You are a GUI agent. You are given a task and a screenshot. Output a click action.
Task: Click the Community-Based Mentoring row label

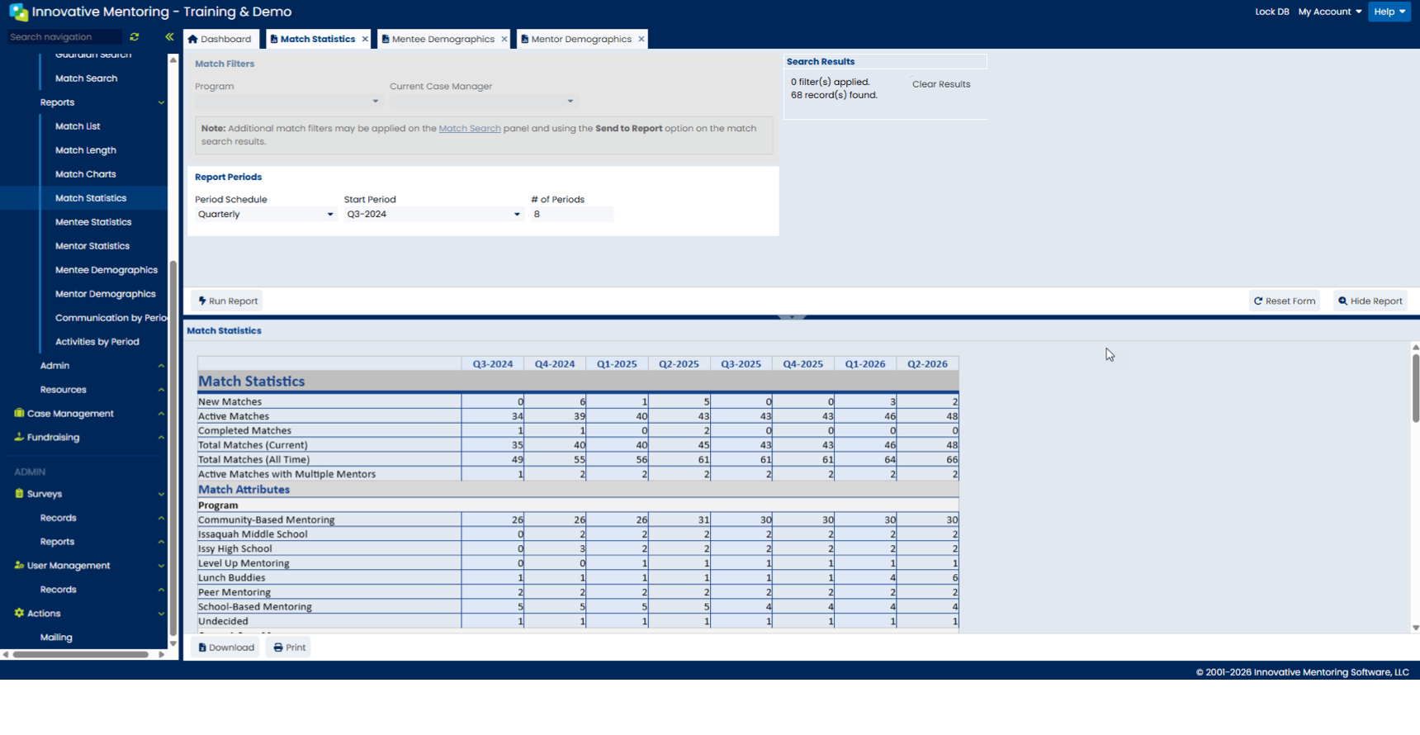266,520
